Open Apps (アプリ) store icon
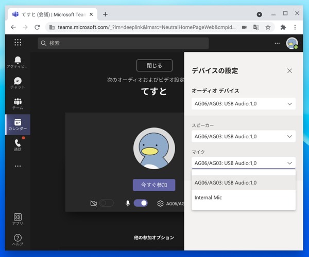 tap(18, 219)
